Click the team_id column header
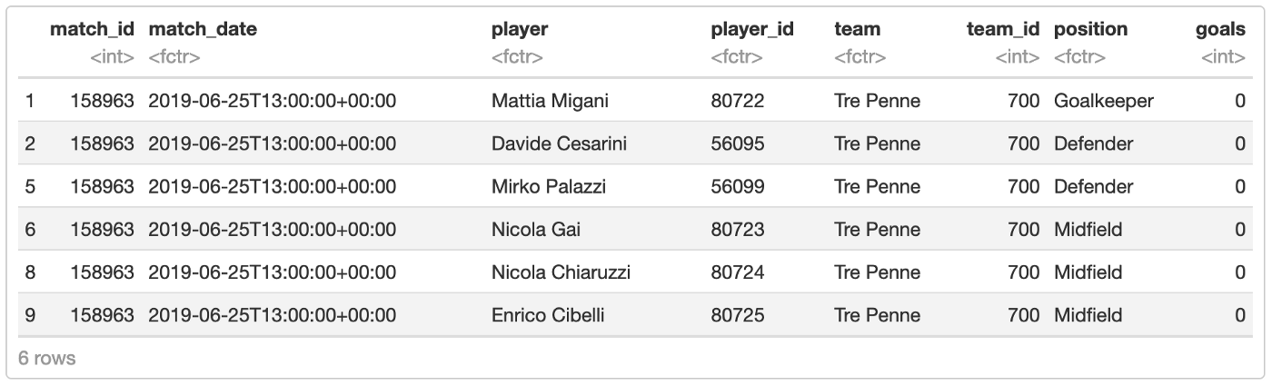1272x386 pixels. [x=1003, y=29]
